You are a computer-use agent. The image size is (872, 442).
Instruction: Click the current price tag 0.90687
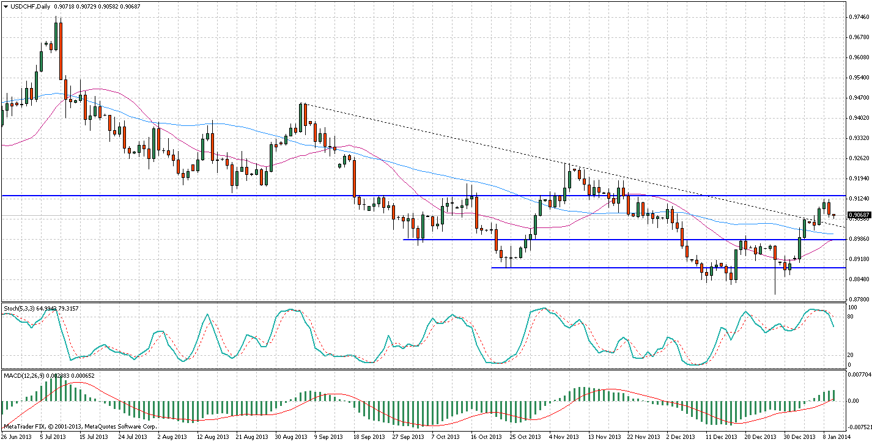click(x=859, y=215)
